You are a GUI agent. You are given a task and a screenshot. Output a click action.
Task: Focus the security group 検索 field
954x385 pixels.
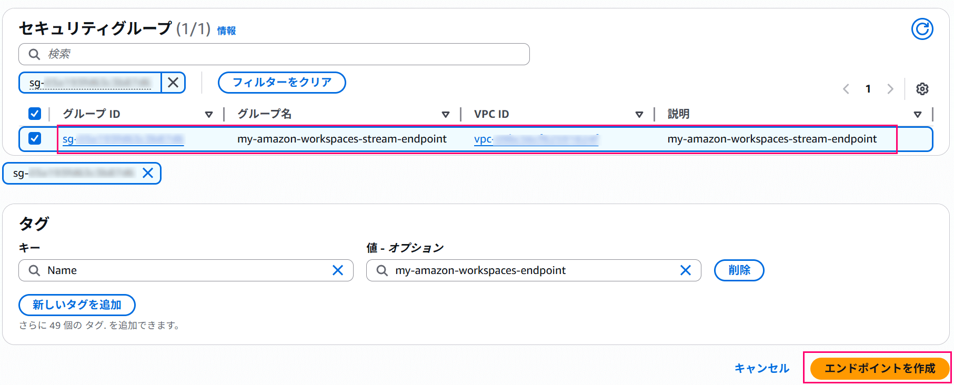click(274, 54)
